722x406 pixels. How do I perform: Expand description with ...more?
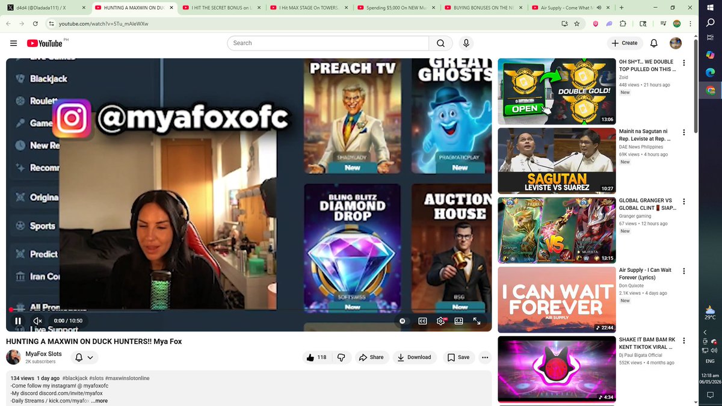tap(100, 401)
